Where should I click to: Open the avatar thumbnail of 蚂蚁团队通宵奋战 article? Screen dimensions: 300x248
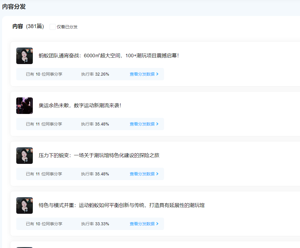tap(25, 56)
